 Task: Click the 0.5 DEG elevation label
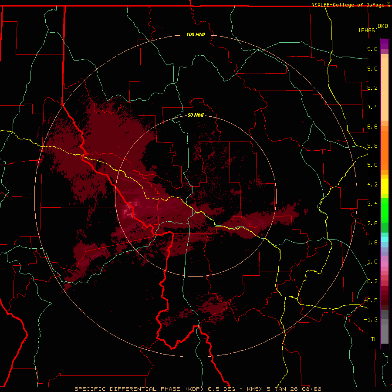(x=222, y=389)
